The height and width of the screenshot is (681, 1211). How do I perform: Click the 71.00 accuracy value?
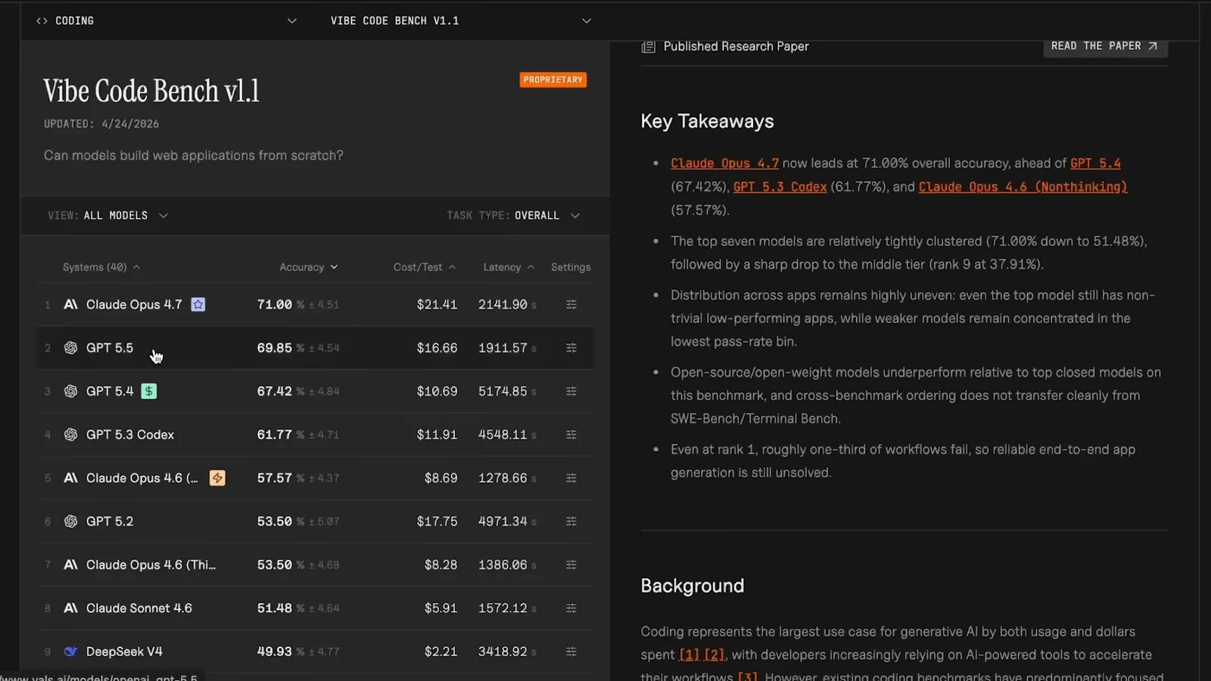274,304
